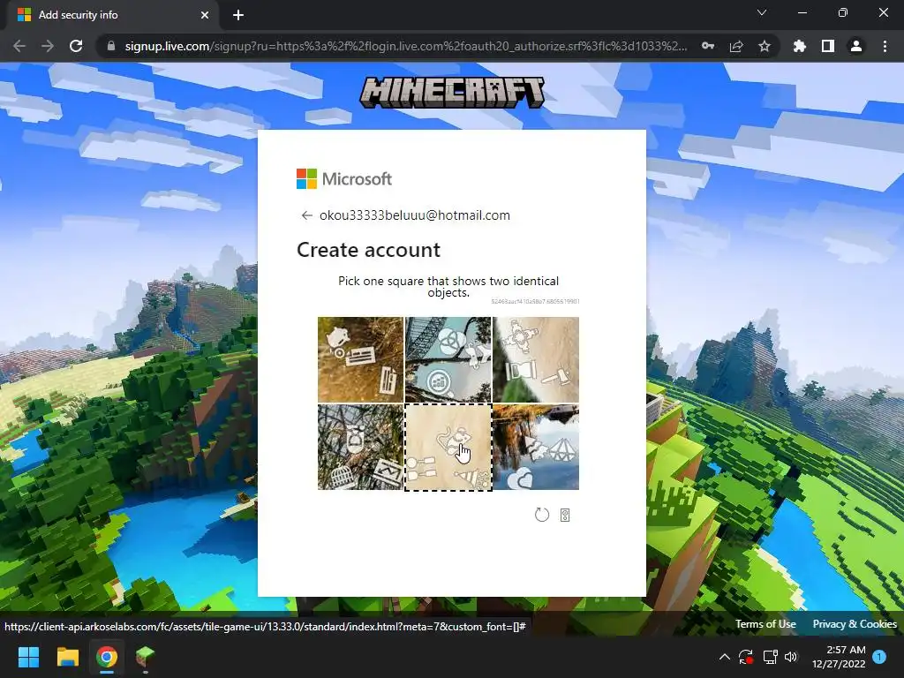Screen dimensions: 904x678
Task: Click the browser back arrow
Action: 19,46
